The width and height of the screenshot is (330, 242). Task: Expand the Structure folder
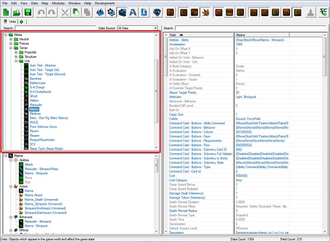pos(16,57)
